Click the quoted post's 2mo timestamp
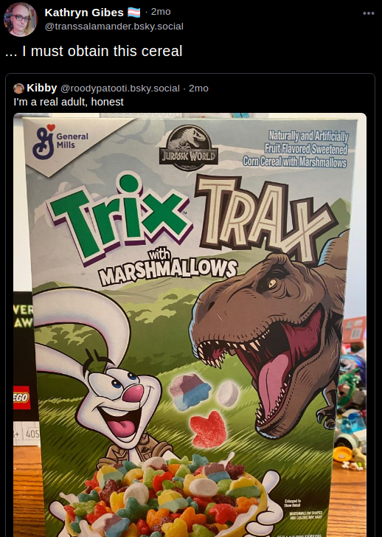The height and width of the screenshot is (537, 382). pos(198,89)
